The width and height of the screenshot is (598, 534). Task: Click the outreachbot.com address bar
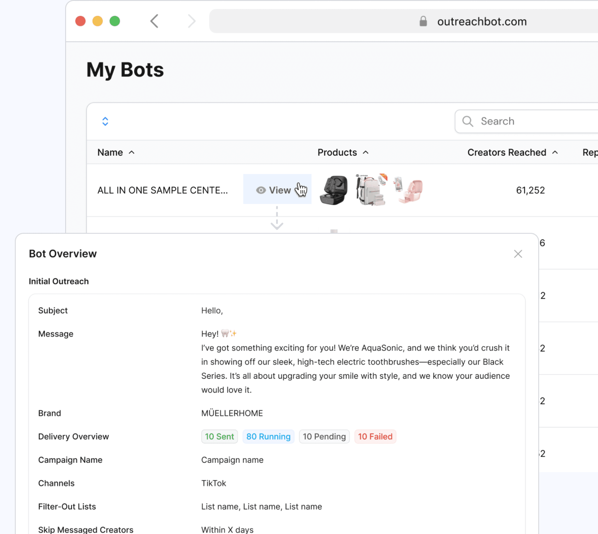tap(482, 21)
